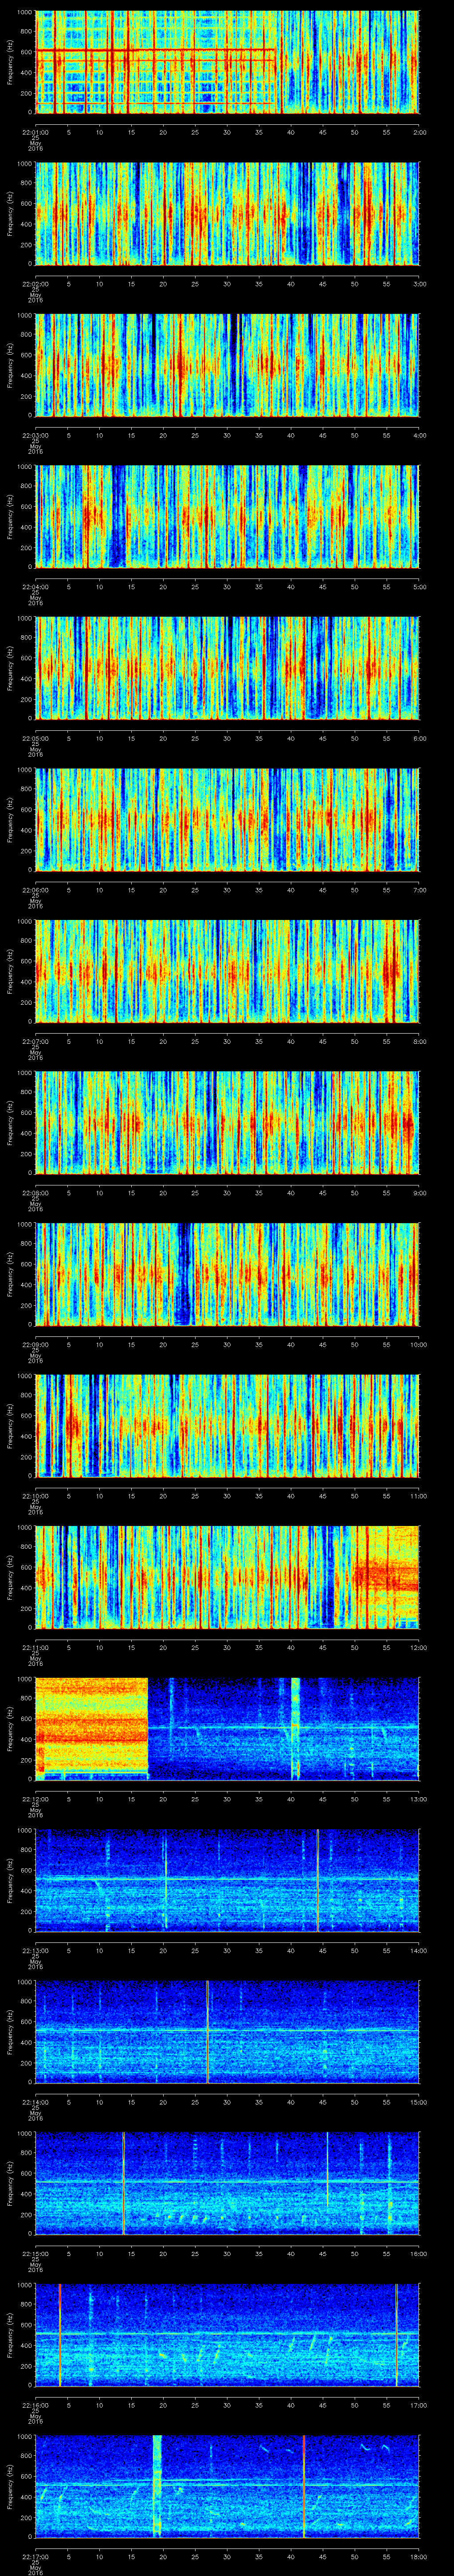Screen dimensions: 454x2576
Task: Click the '13:00' end time label
Action: (x=418, y=1799)
